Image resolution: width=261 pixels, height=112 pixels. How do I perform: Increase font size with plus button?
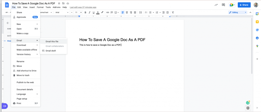81,12
